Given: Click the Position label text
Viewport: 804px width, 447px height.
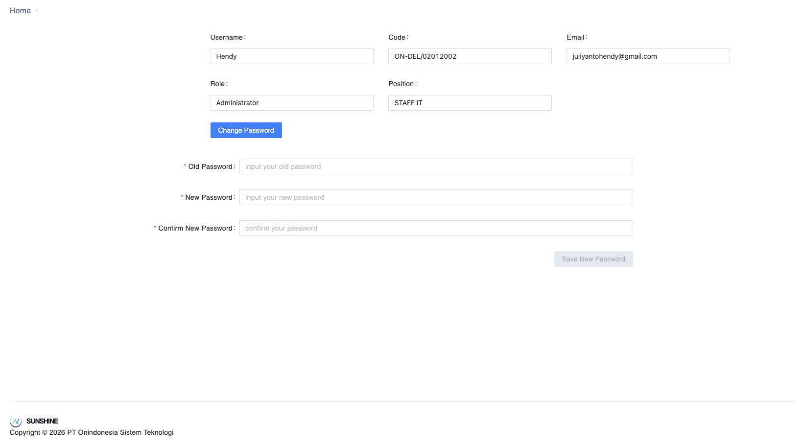Looking at the screenshot, I should (401, 84).
